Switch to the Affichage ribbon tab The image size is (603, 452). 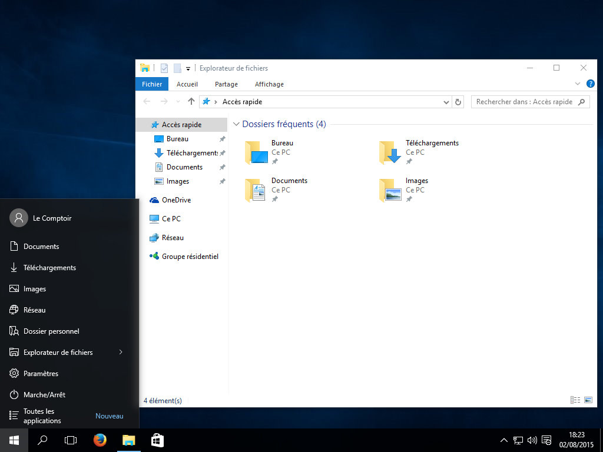tap(269, 84)
